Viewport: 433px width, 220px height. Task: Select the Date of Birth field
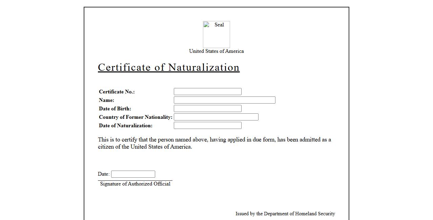207,109
